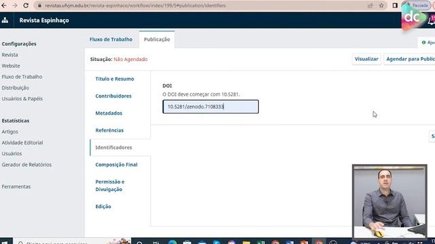The width and height of the screenshot is (435, 244).
Task: Open the Distribuição settings link
Action: [15, 87]
